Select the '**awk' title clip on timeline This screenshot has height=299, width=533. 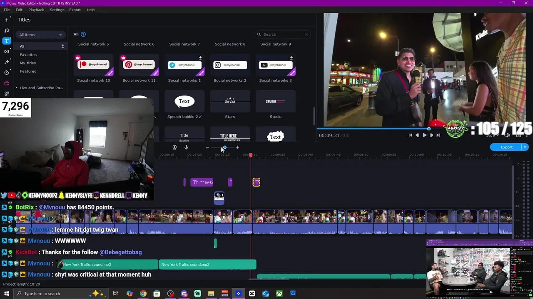(x=202, y=182)
